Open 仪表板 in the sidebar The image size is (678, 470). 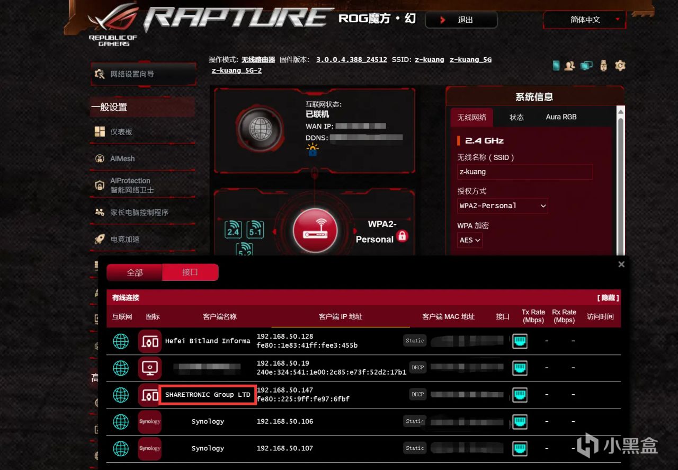[x=143, y=132]
